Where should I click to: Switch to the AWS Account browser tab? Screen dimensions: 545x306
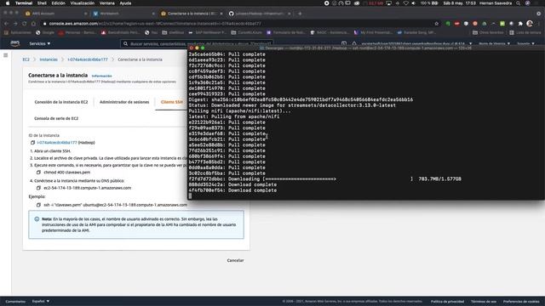pos(55,14)
